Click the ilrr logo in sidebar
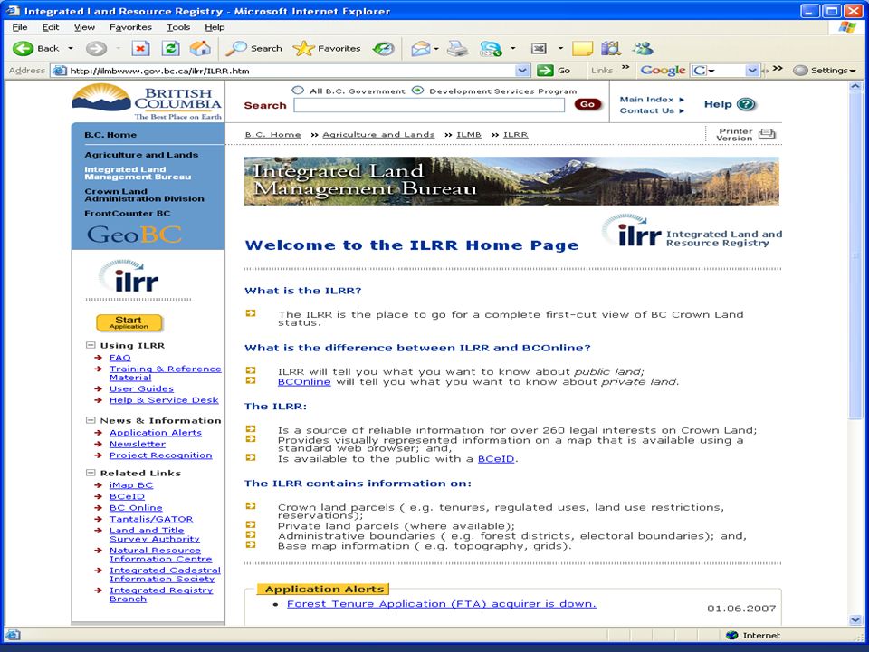869x652 pixels. click(129, 275)
